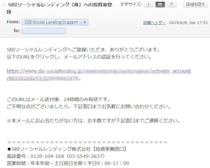Click the ご登録いただき、ありがとうございます greeting line
Viewport: 210px width, 168px height.
point(83,49)
